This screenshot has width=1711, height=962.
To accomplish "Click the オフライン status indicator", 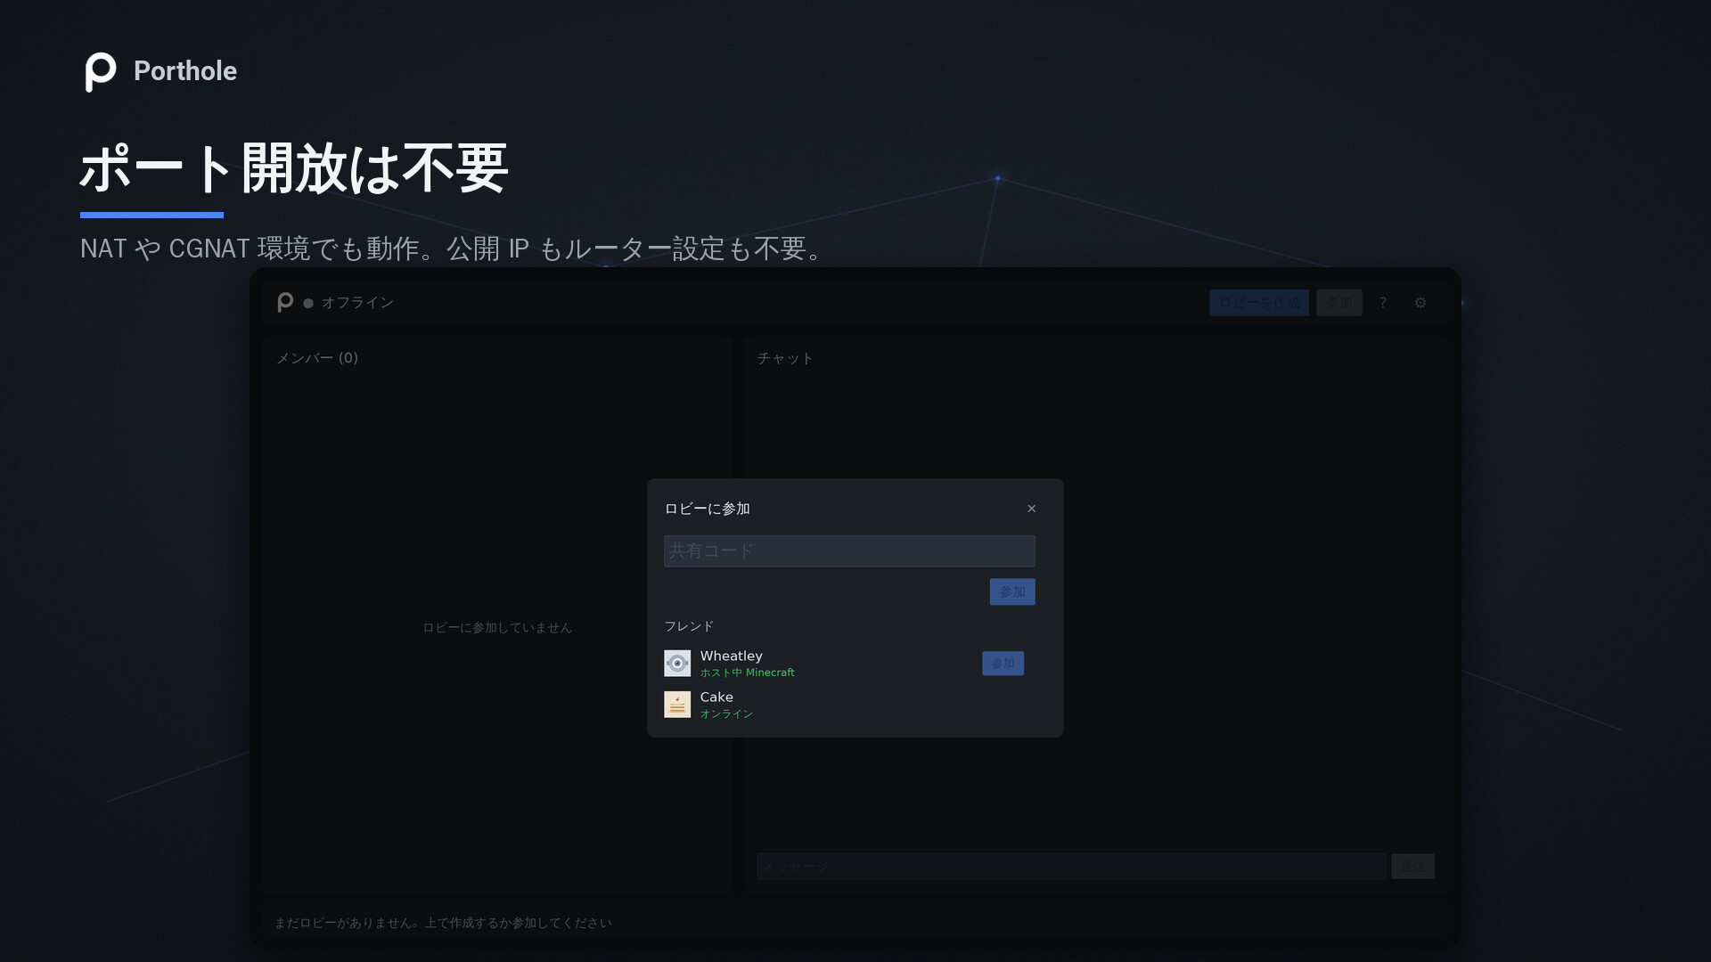I will 348,303.
